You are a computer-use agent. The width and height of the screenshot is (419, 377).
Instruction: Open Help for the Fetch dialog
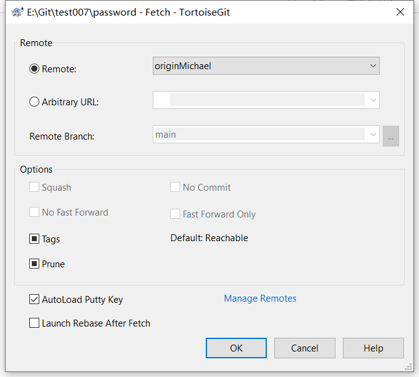[x=373, y=348]
